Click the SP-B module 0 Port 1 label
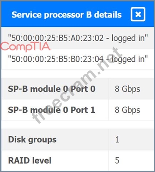155x172 pixels. coord(52,110)
